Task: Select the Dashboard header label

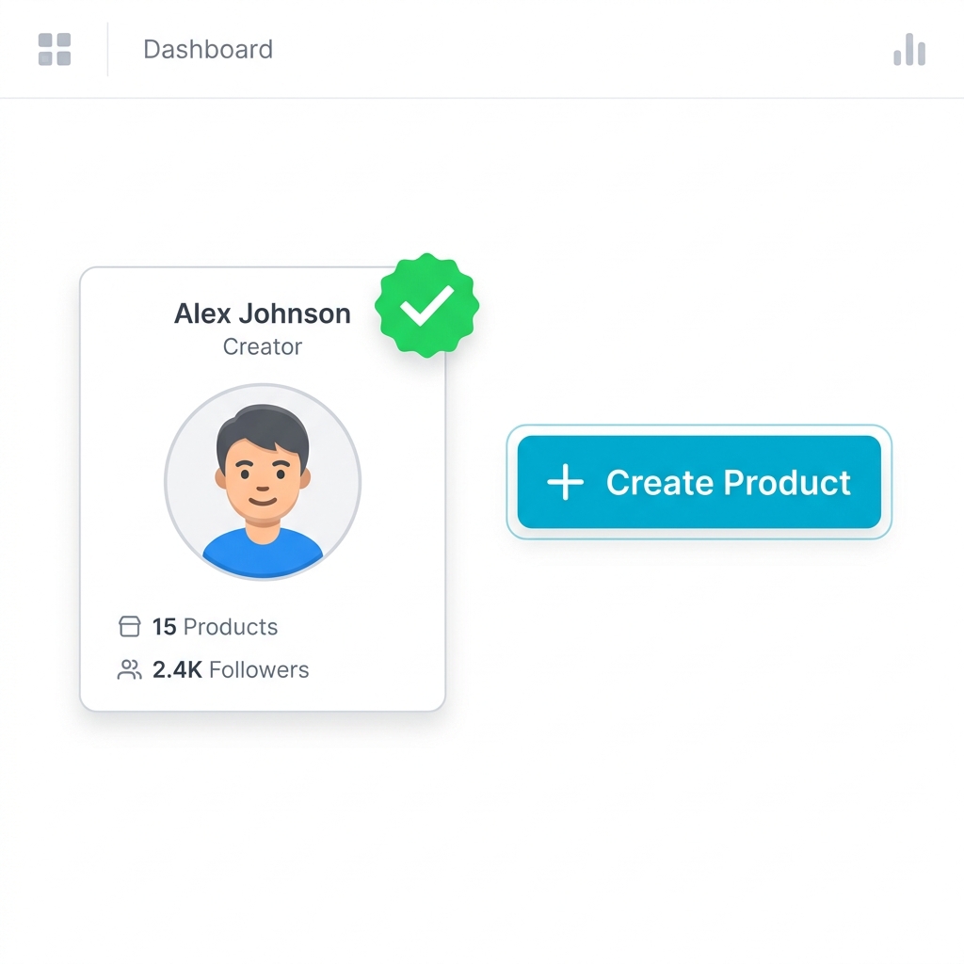Action: pyautogui.click(x=208, y=49)
